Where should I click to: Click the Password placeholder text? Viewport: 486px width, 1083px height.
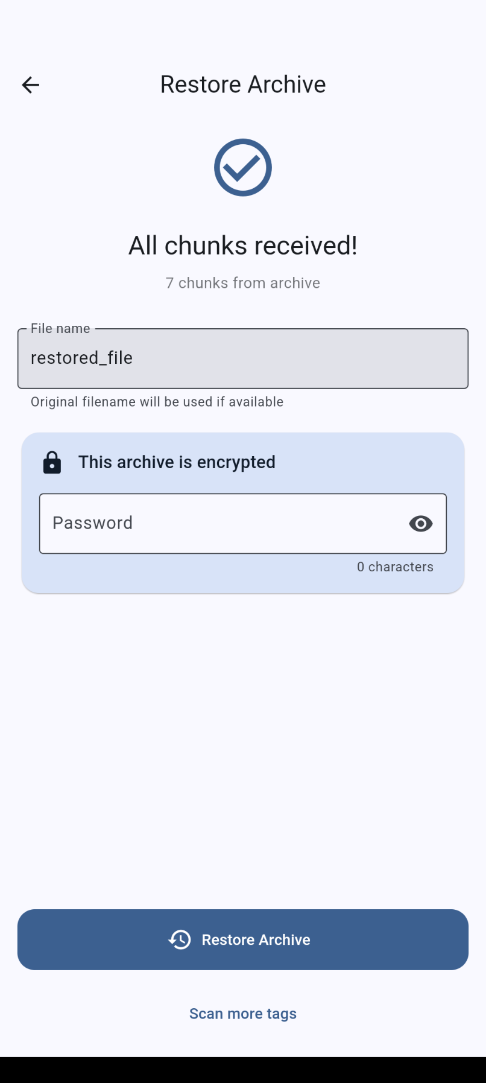click(x=93, y=523)
